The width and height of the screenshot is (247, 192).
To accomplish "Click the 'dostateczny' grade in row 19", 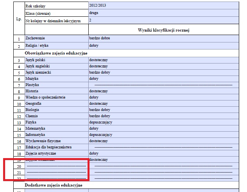I will pos(164,160).
